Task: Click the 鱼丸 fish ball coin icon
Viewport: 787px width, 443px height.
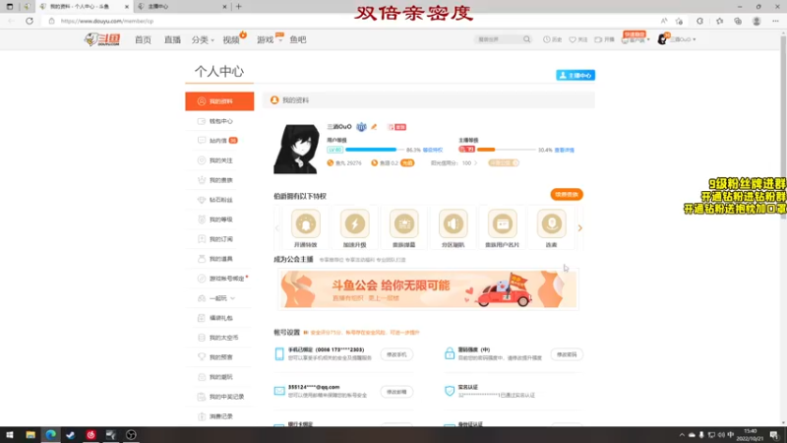Action: click(x=331, y=162)
